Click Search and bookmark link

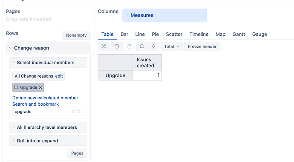point(36,104)
